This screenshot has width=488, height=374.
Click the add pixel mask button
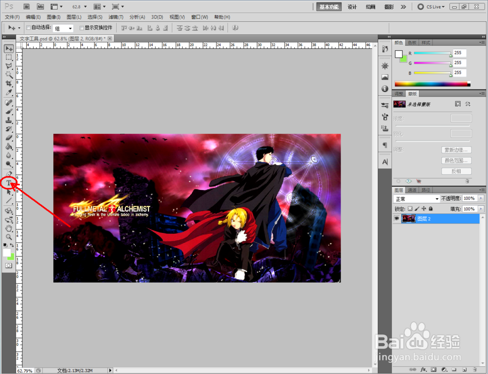tap(458, 104)
